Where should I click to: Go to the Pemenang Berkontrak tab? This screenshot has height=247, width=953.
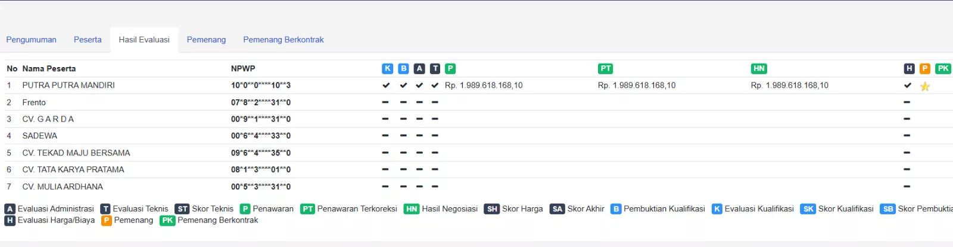[x=283, y=40]
